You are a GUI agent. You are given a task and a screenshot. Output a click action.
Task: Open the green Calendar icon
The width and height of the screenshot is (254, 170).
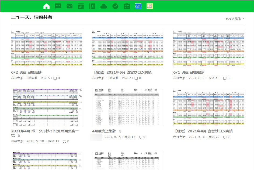[x=81, y=6]
